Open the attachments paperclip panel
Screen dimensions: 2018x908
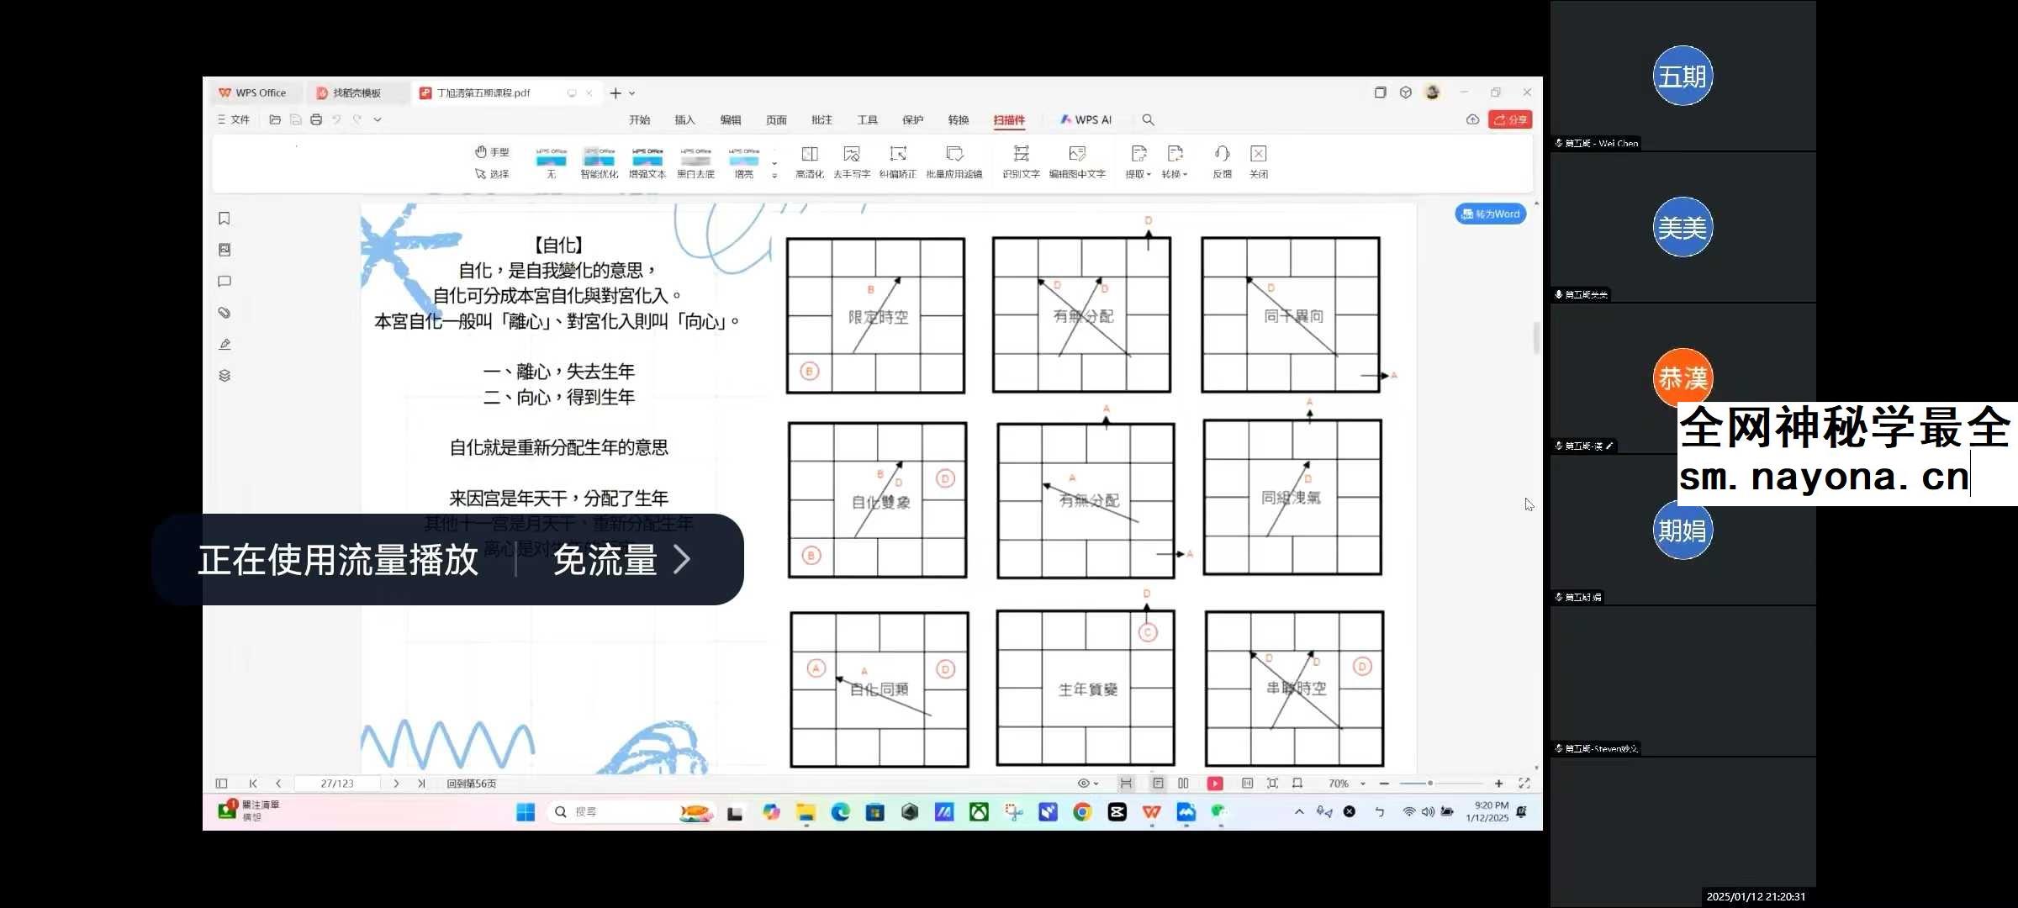(x=225, y=313)
